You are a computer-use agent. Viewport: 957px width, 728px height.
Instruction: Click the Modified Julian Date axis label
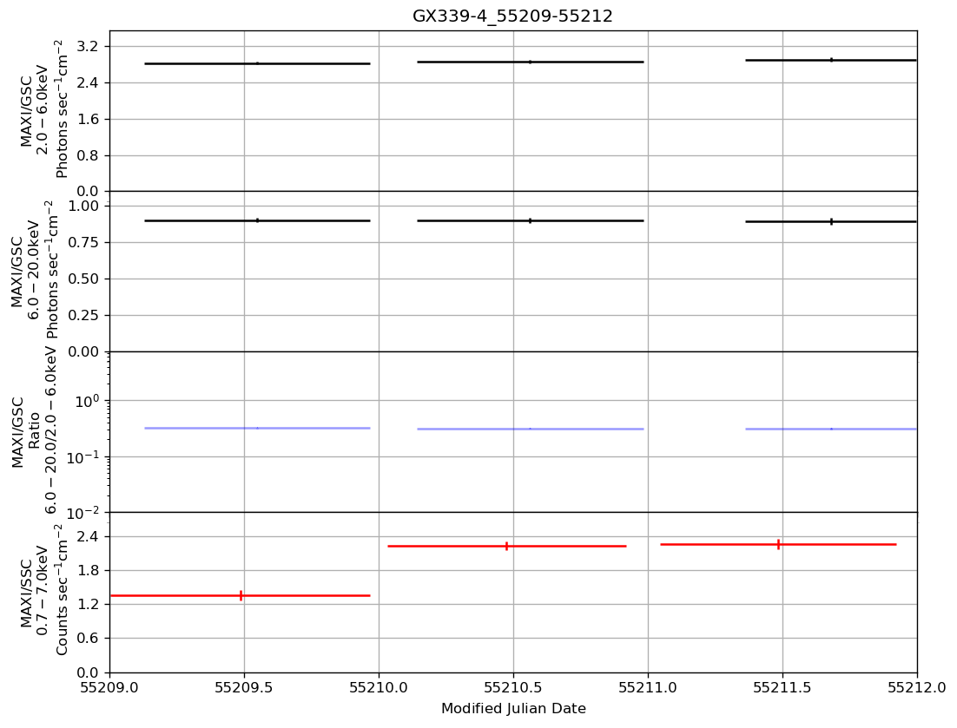coord(513,709)
